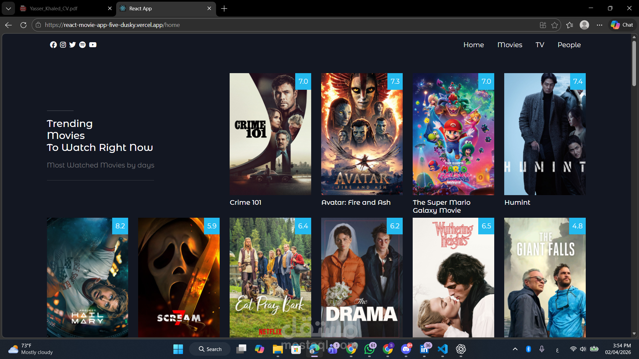This screenshot has width=639, height=359.
Task: Expand hidden icons in the system tray
Action: click(515, 349)
